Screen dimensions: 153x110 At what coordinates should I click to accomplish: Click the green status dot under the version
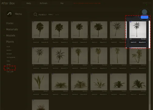click(146, 5)
